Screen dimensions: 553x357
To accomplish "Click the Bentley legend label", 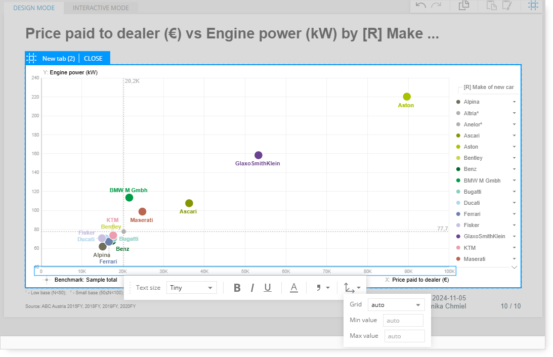I will tap(473, 158).
